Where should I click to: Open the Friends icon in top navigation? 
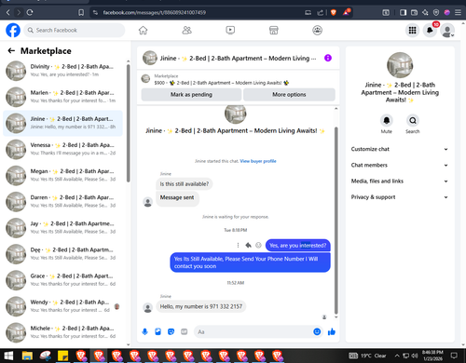[186, 30]
